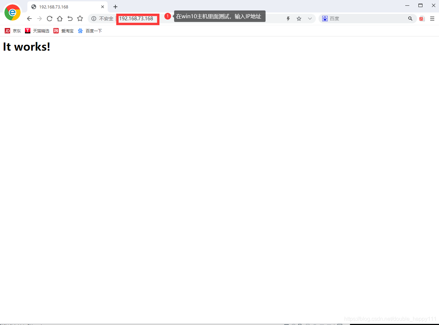Viewport: 439px width, 325px height.
Task: Open the 百度一下 bookmark
Action: (90, 31)
